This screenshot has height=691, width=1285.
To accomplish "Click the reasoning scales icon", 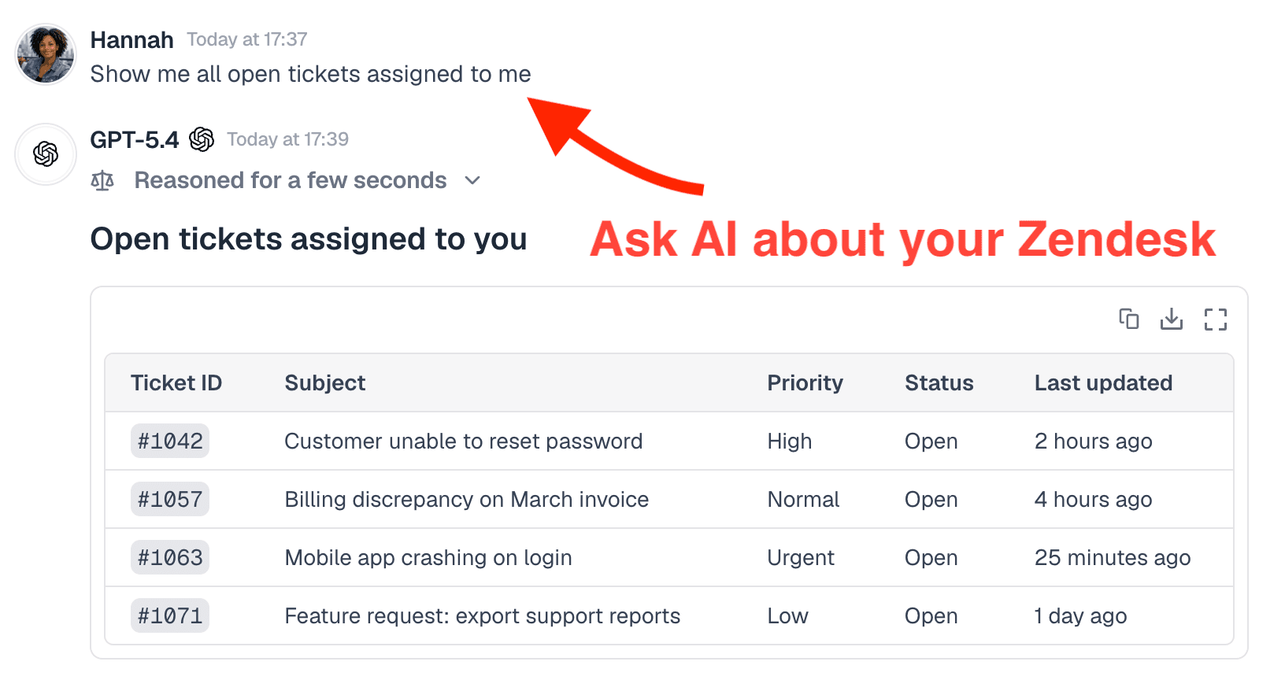I will (103, 180).
